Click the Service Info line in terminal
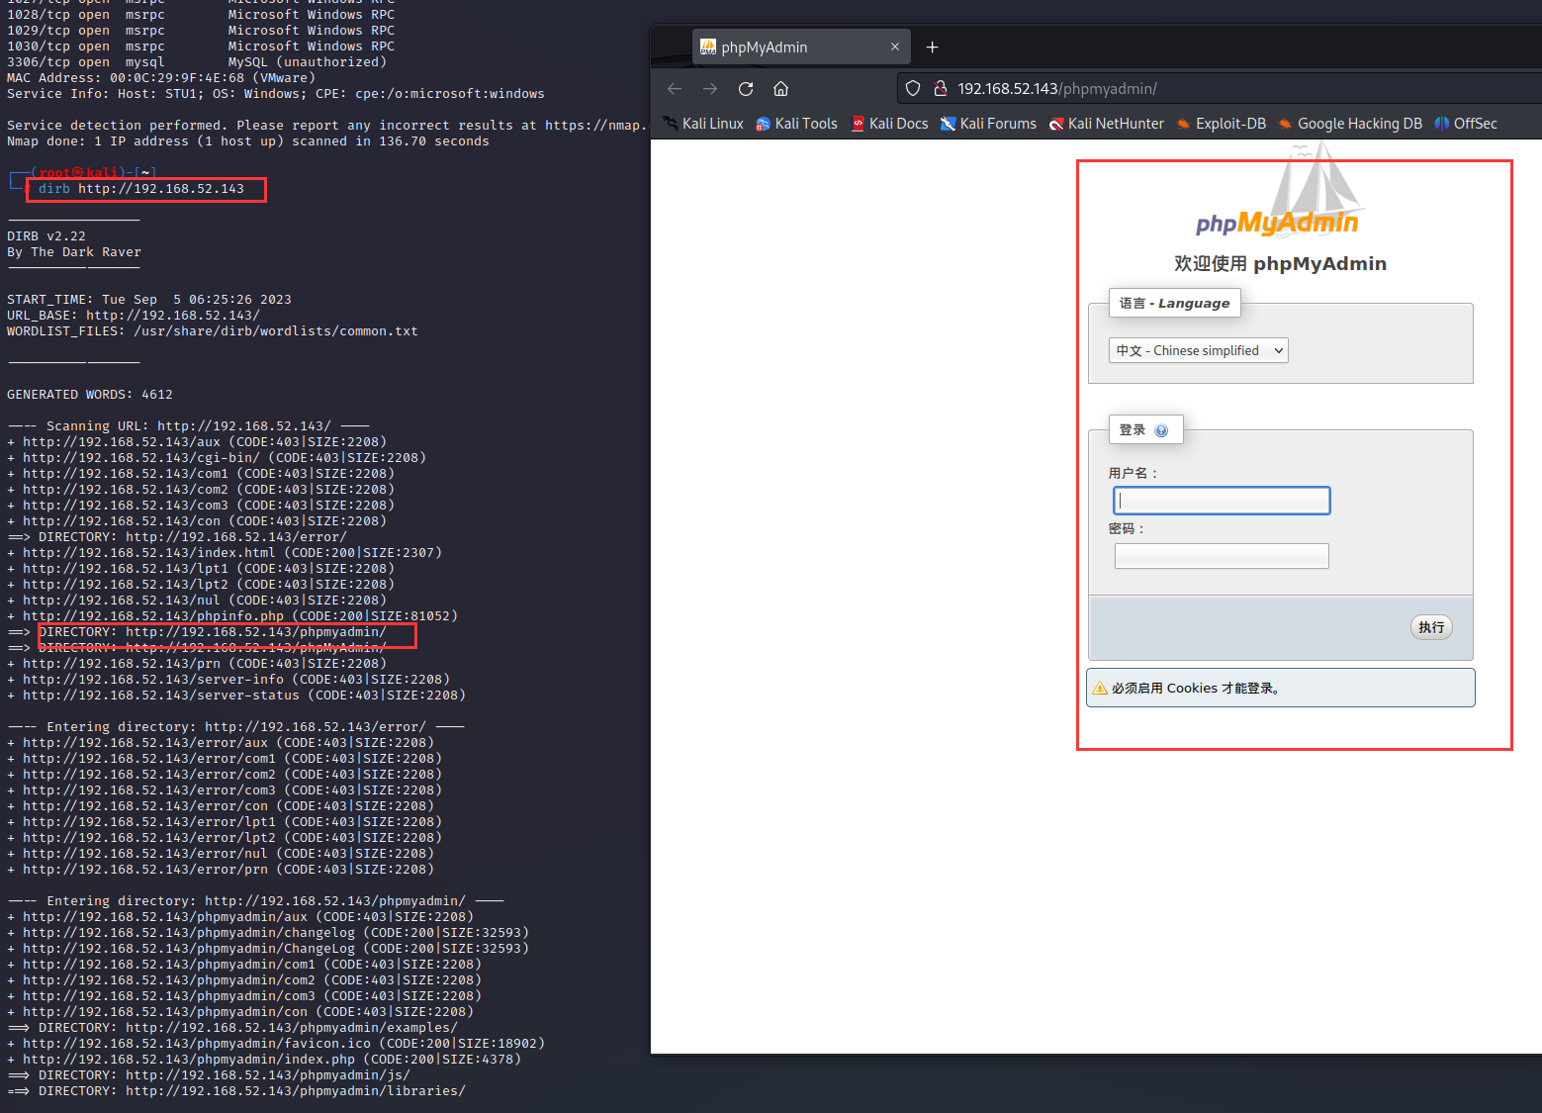This screenshot has width=1542, height=1113. [x=276, y=94]
